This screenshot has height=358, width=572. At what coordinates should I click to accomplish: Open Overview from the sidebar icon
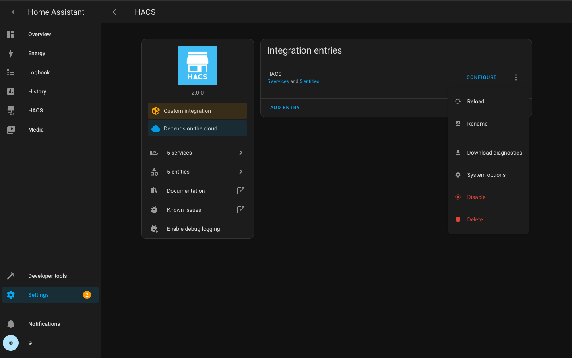coord(11,34)
